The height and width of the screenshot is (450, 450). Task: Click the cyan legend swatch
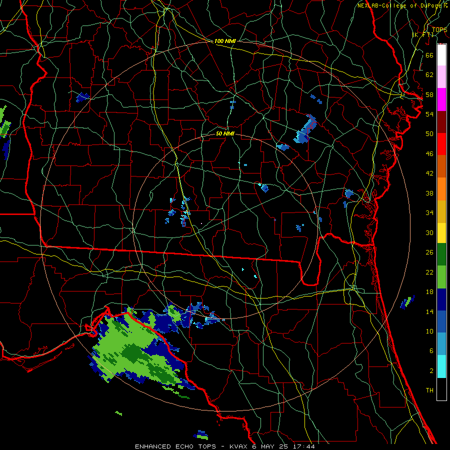click(441, 366)
